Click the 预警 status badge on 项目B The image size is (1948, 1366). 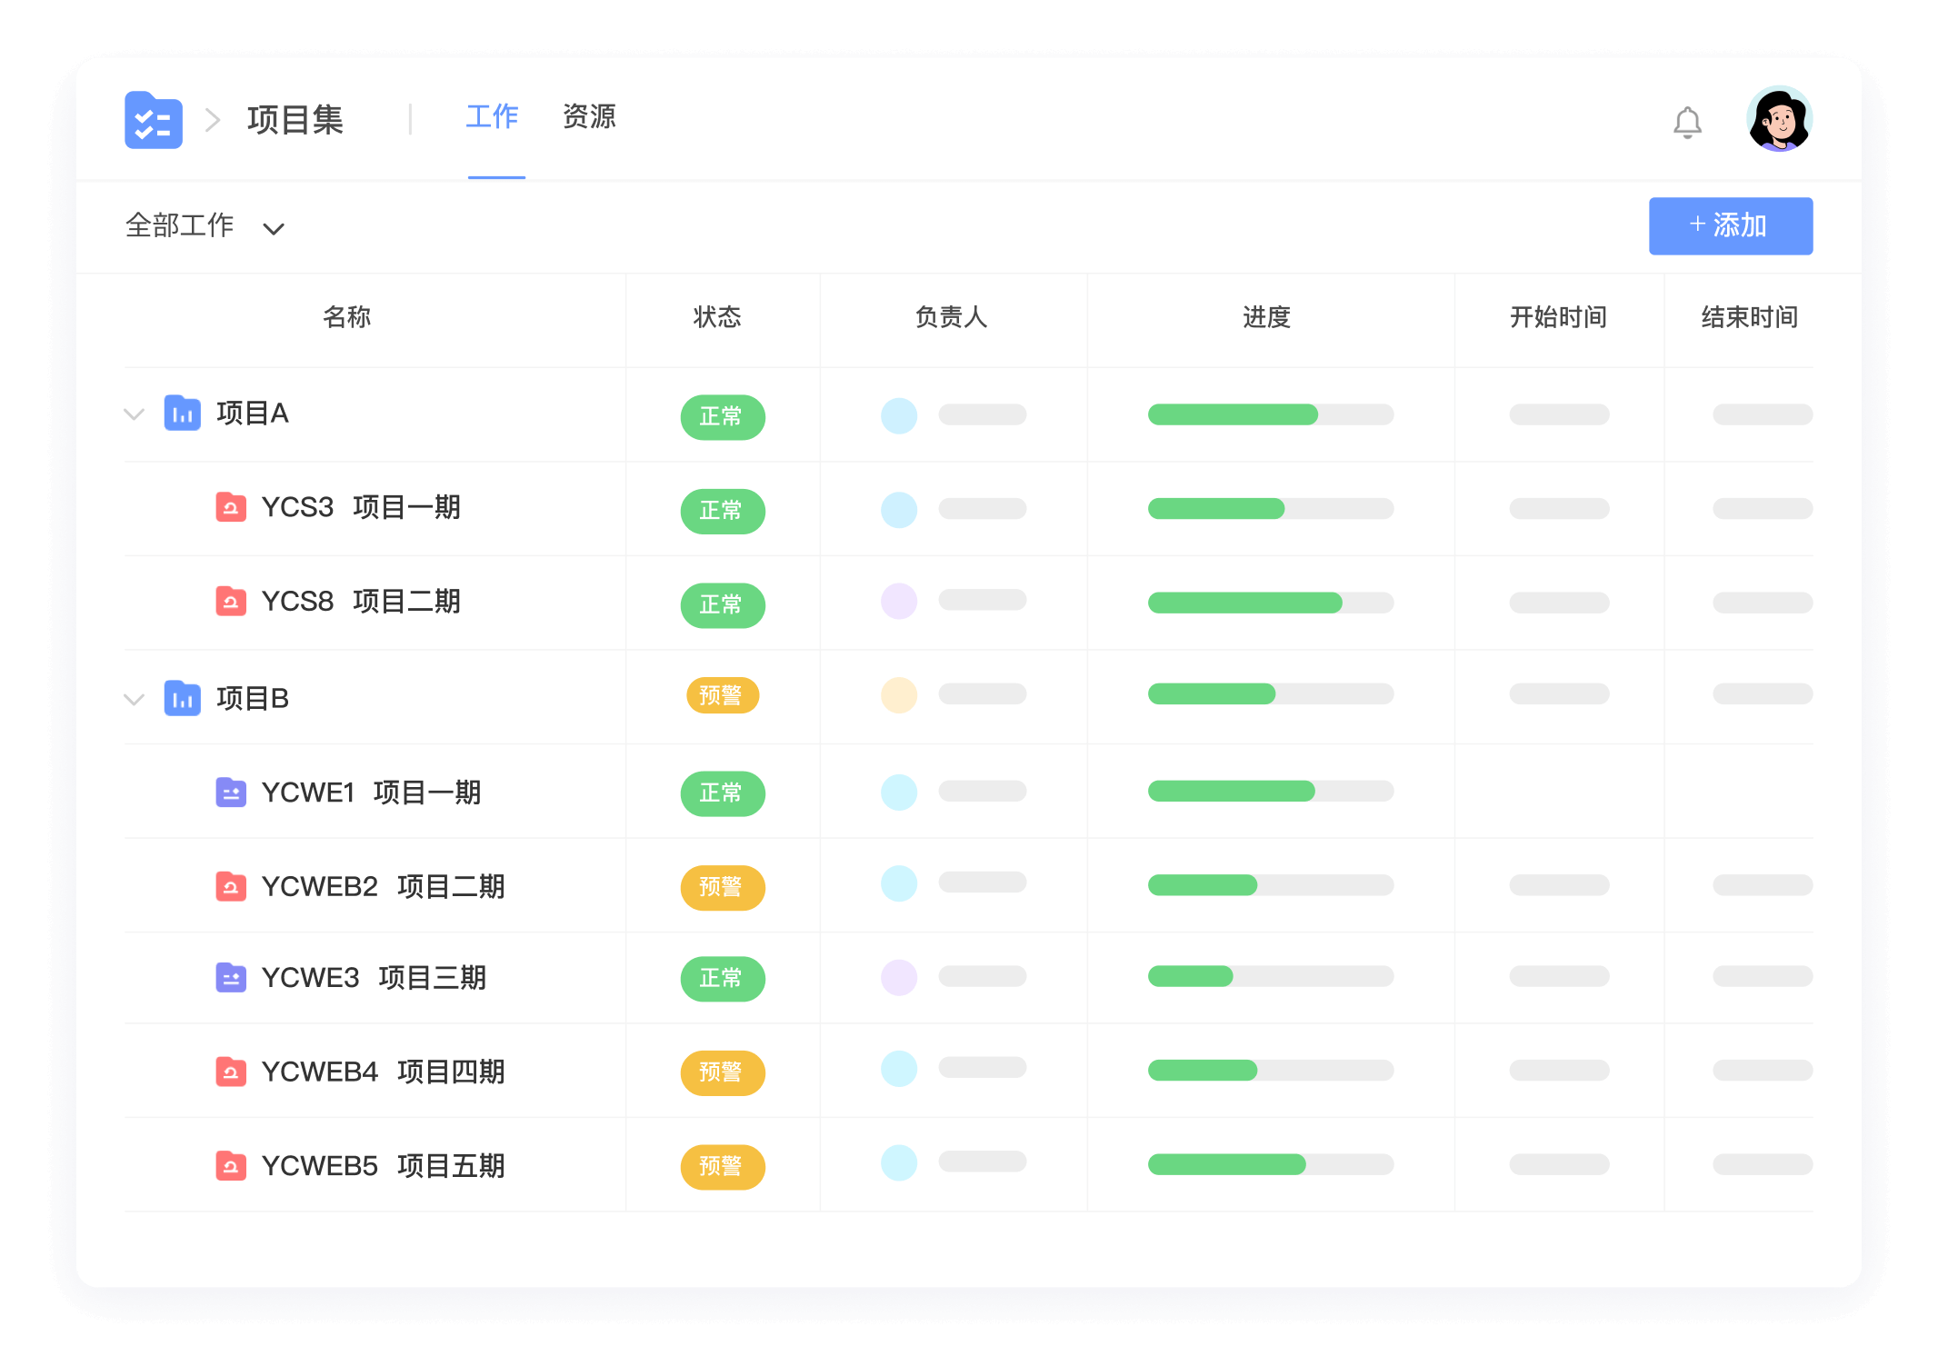click(x=722, y=696)
